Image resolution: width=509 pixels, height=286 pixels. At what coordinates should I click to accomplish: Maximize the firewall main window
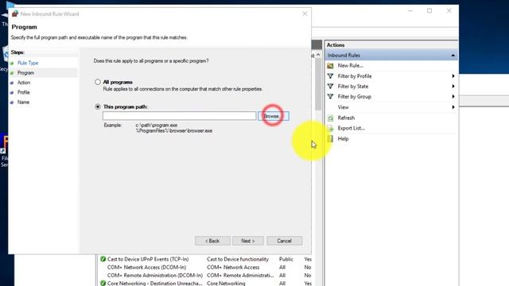pyautogui.click(x=429, y=10)
